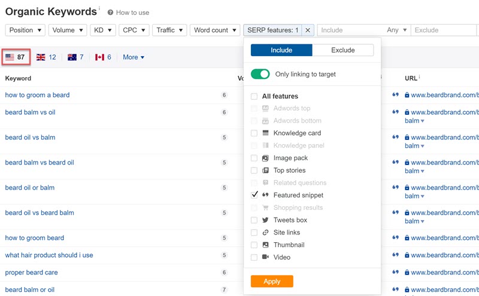479x296 pixels.
Task: Open the beard oil vs balm keyword
Action: click(31, 138)
